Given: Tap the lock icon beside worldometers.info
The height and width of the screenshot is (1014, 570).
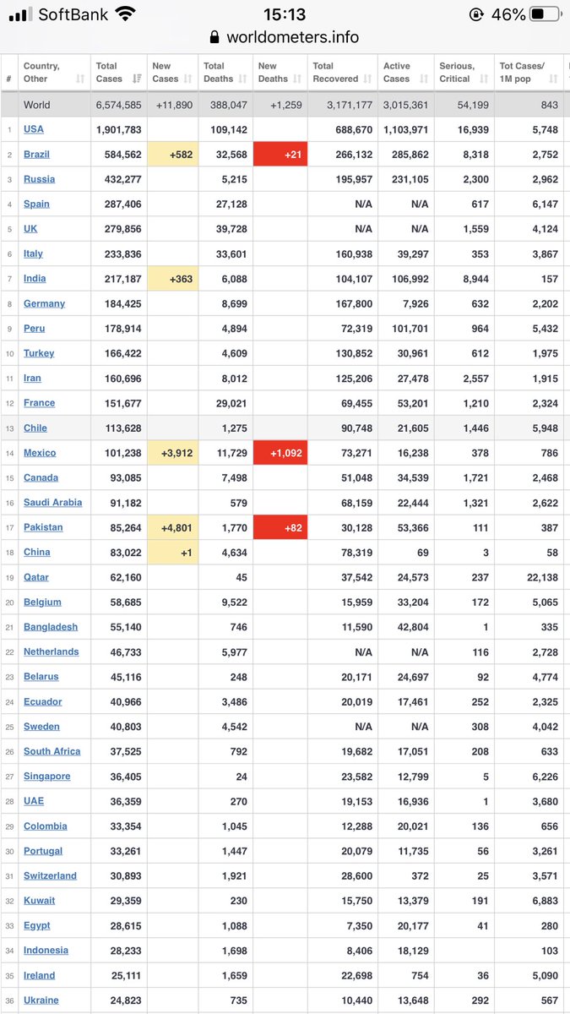Looking at the screenshot, I should [x=214, y=37].
